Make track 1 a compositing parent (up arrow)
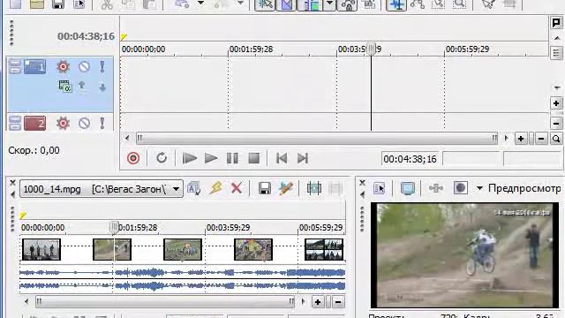565x318 pixels. coord(82,86)
